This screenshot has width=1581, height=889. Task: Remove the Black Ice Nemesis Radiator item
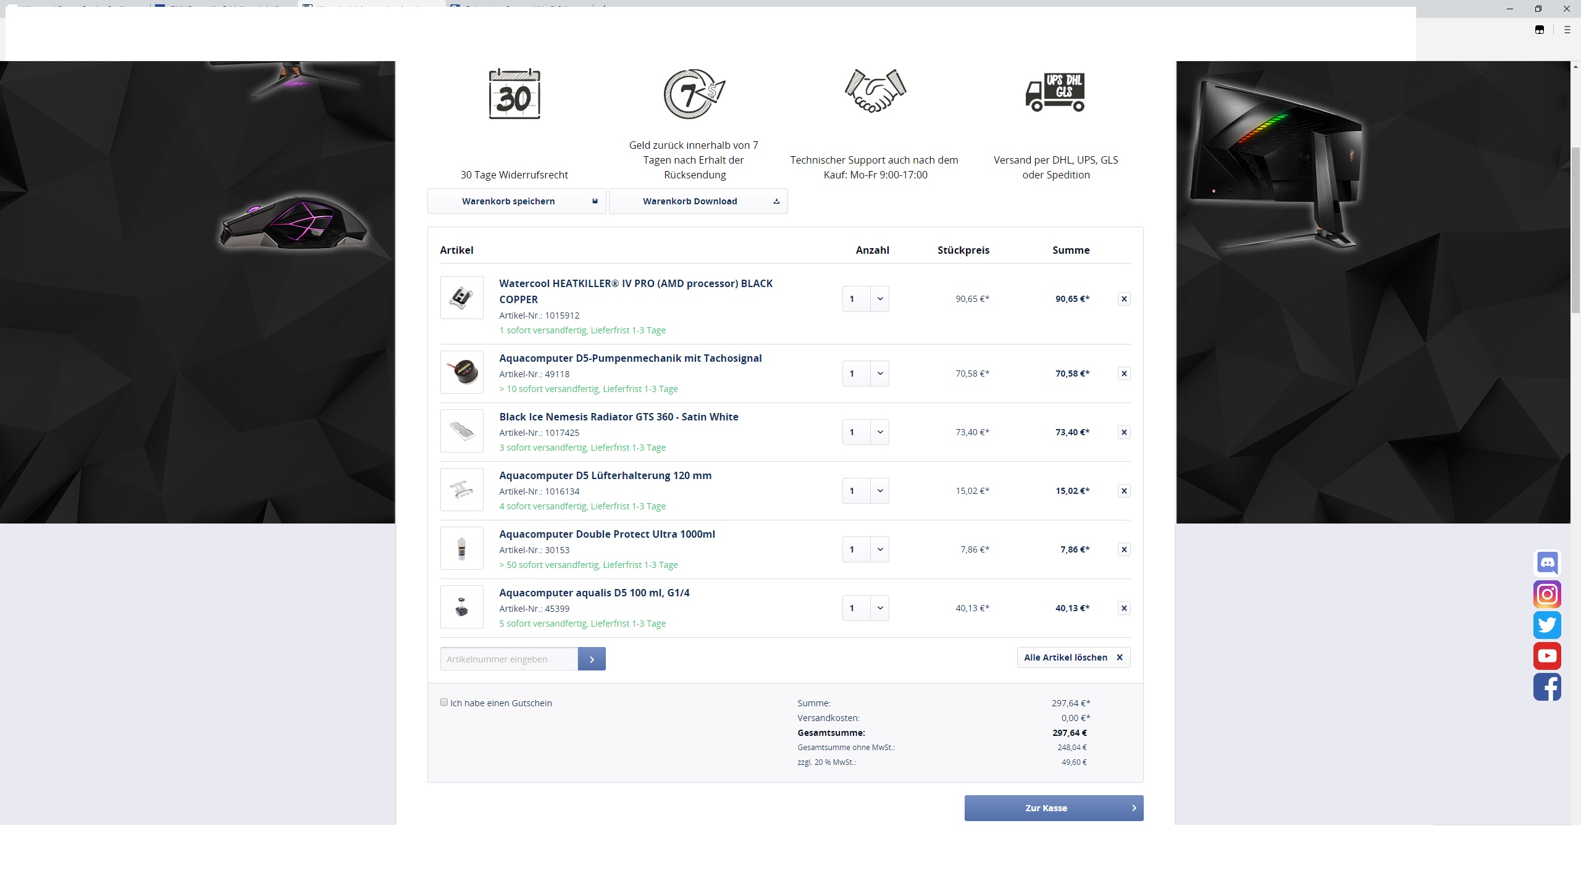point(1124,432)
